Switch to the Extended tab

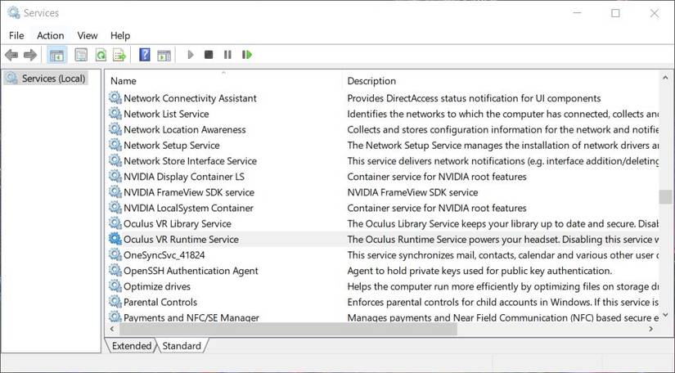pyautogui.click(x=131, y=346)
